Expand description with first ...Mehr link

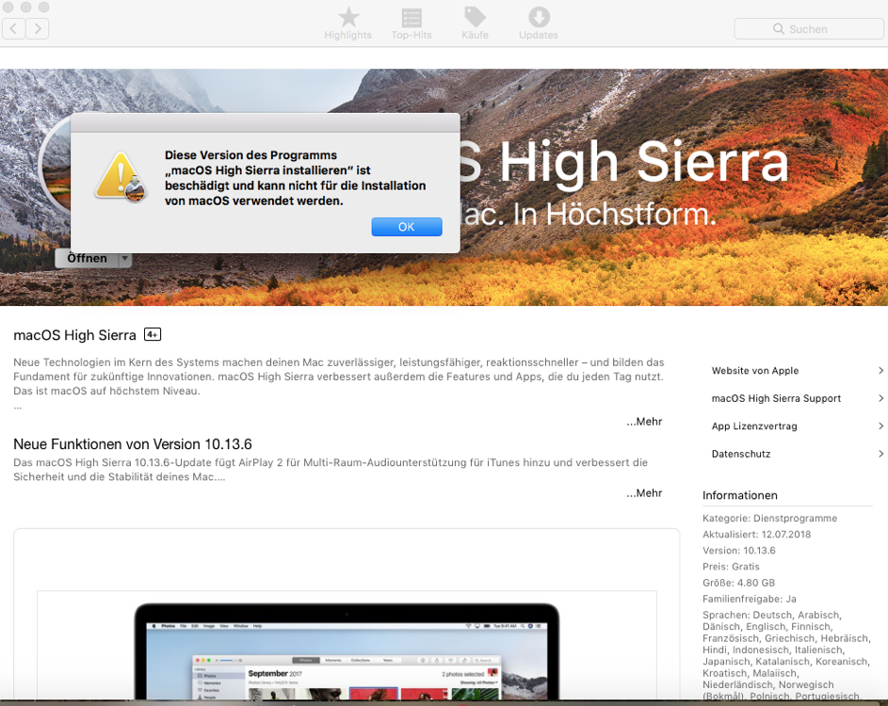[644, 422]
